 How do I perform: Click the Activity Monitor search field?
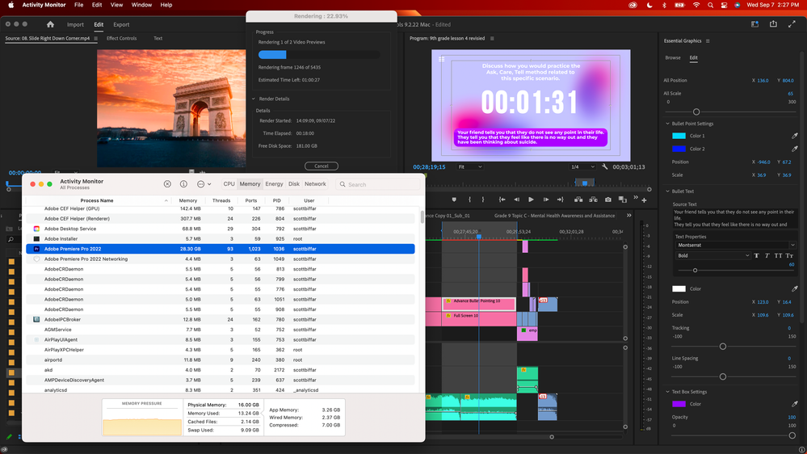(379, 184)
